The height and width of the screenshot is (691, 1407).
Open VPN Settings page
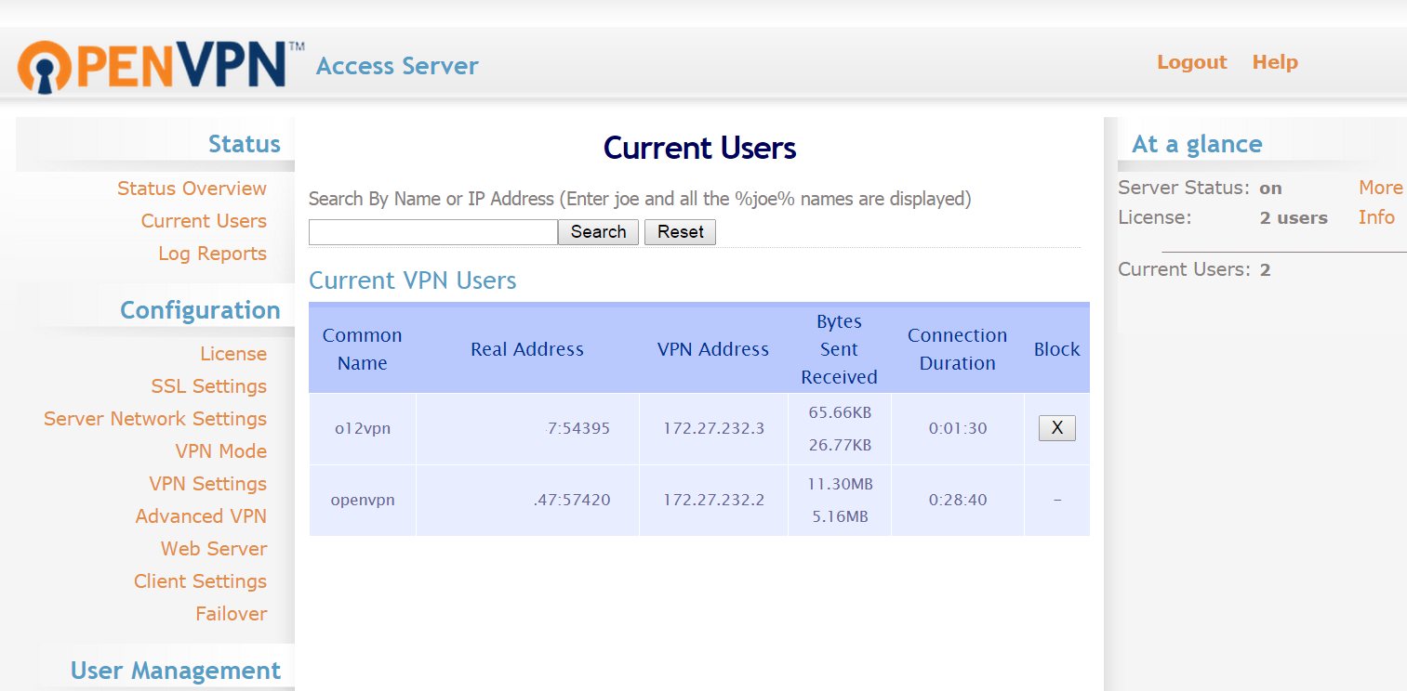click(208, 484)
